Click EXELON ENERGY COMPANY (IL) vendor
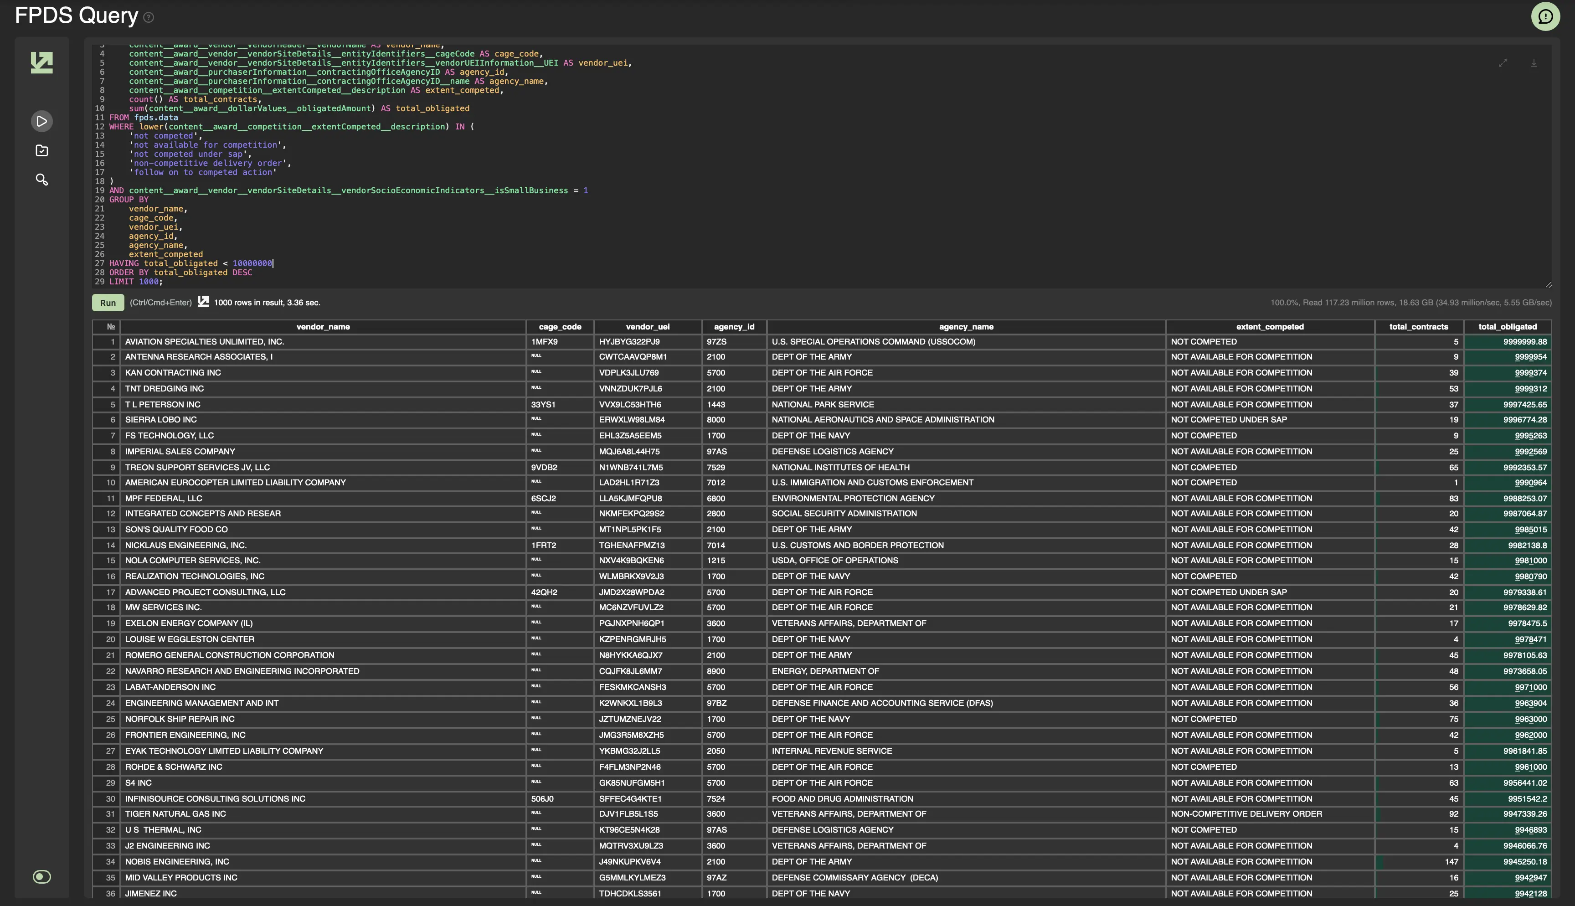Screen dimensions: 1575x906 pos(323,623)
